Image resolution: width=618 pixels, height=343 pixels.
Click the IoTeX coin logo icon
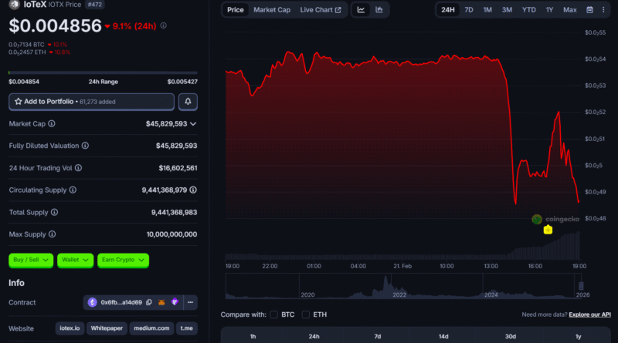click(14, 5)
